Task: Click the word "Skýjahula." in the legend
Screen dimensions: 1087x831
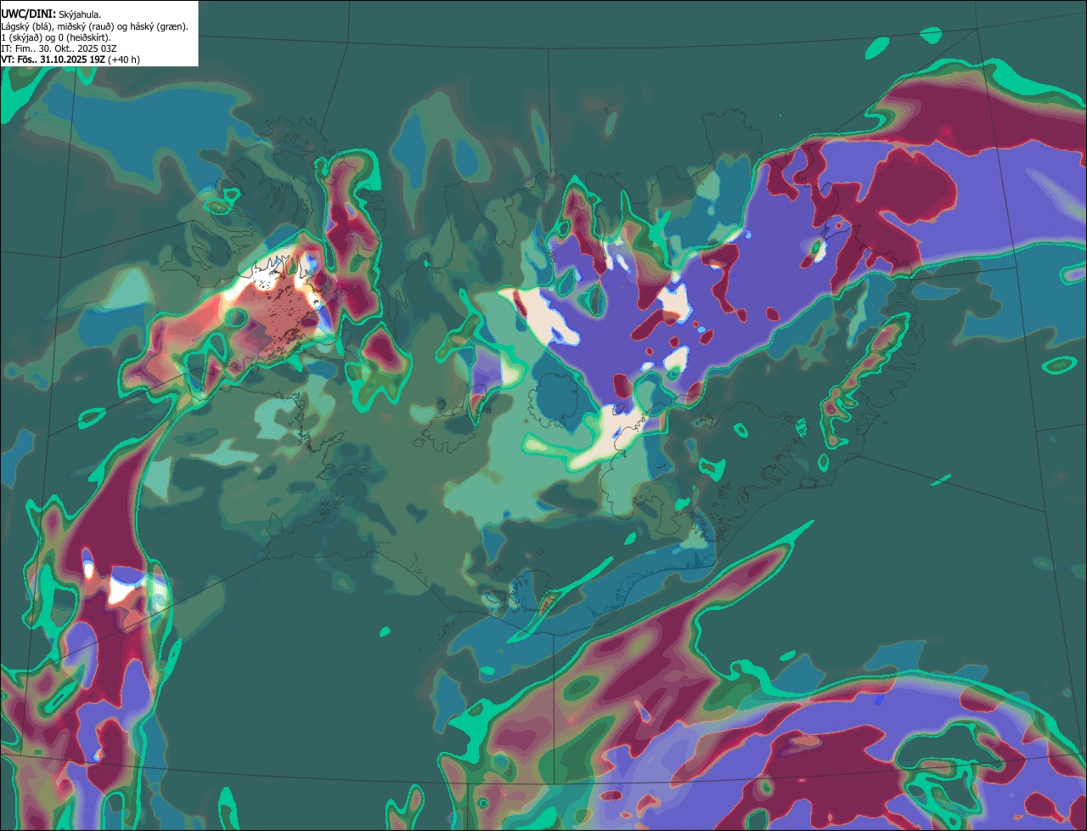Action: [x=80, y=14]
